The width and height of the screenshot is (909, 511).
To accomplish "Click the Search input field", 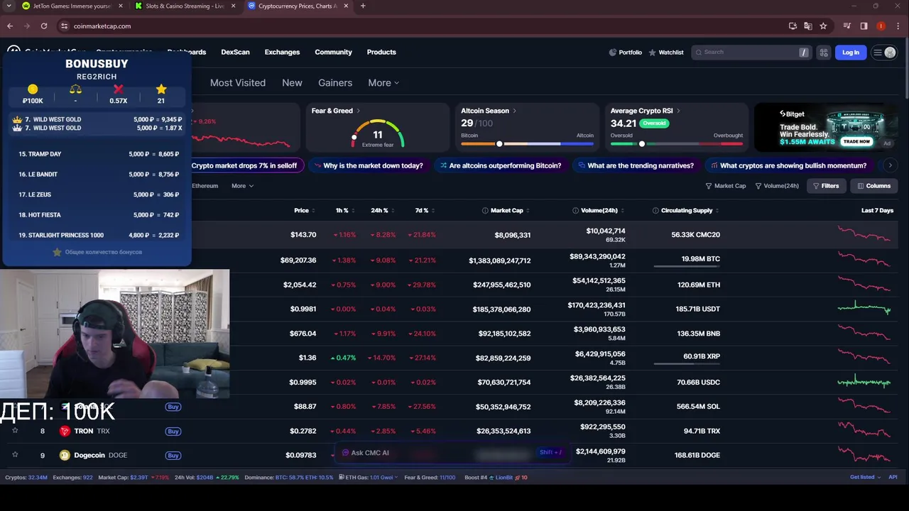I will point(751,52).
